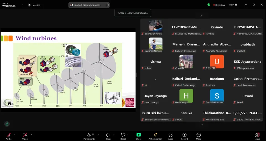
Task: Expand the arrow next to Chat
Action: pos(114,135)
